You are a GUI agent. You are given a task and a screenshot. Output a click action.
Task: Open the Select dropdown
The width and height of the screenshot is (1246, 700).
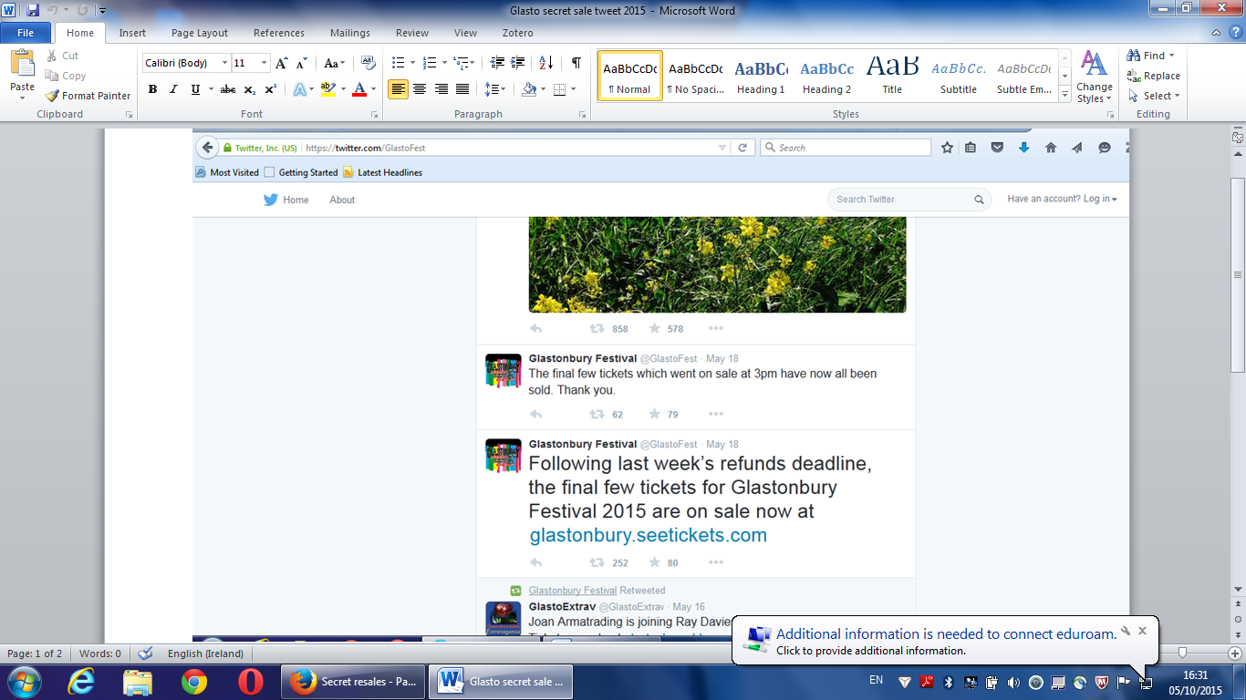(1153, 96)
